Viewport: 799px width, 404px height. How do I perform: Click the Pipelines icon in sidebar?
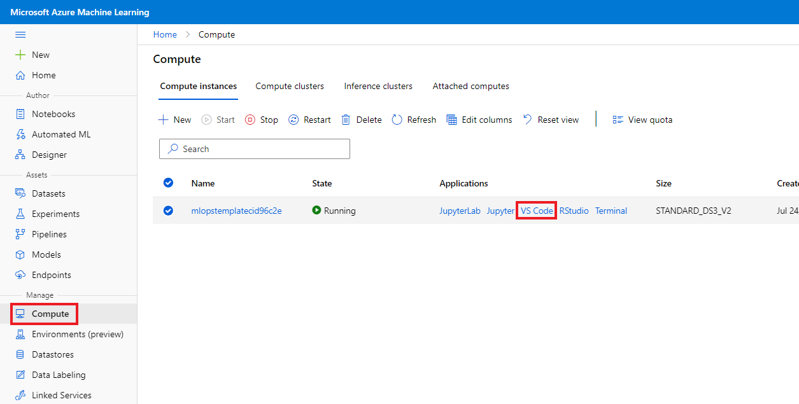(x=20, y=234)
